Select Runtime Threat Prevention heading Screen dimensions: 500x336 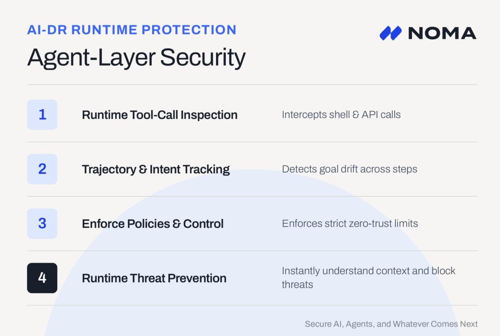154,278
